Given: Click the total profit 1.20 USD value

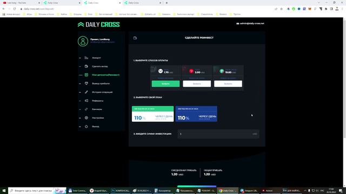Looking at the screenshot, I should pos(210,174).
